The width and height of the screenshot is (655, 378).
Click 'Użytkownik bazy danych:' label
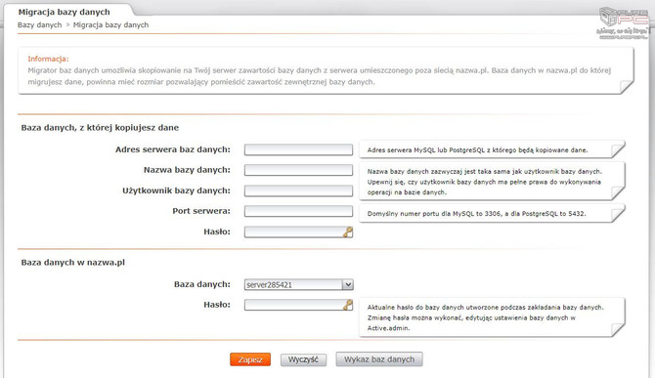click(176, 190)
